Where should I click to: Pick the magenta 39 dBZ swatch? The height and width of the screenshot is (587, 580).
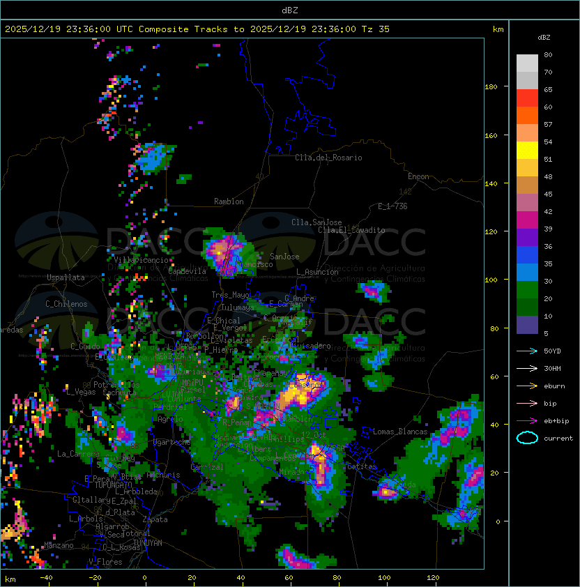527,220
